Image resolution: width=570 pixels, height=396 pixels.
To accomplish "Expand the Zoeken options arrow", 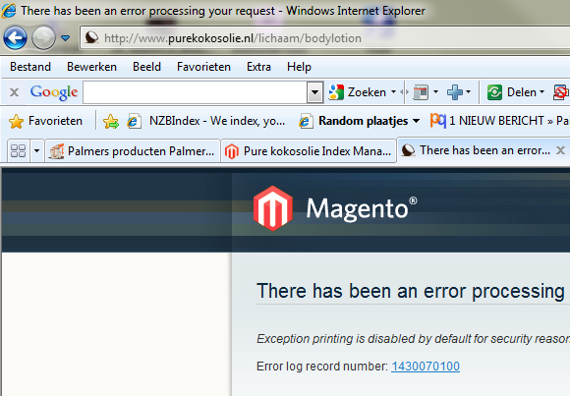I will pos(393,92).
